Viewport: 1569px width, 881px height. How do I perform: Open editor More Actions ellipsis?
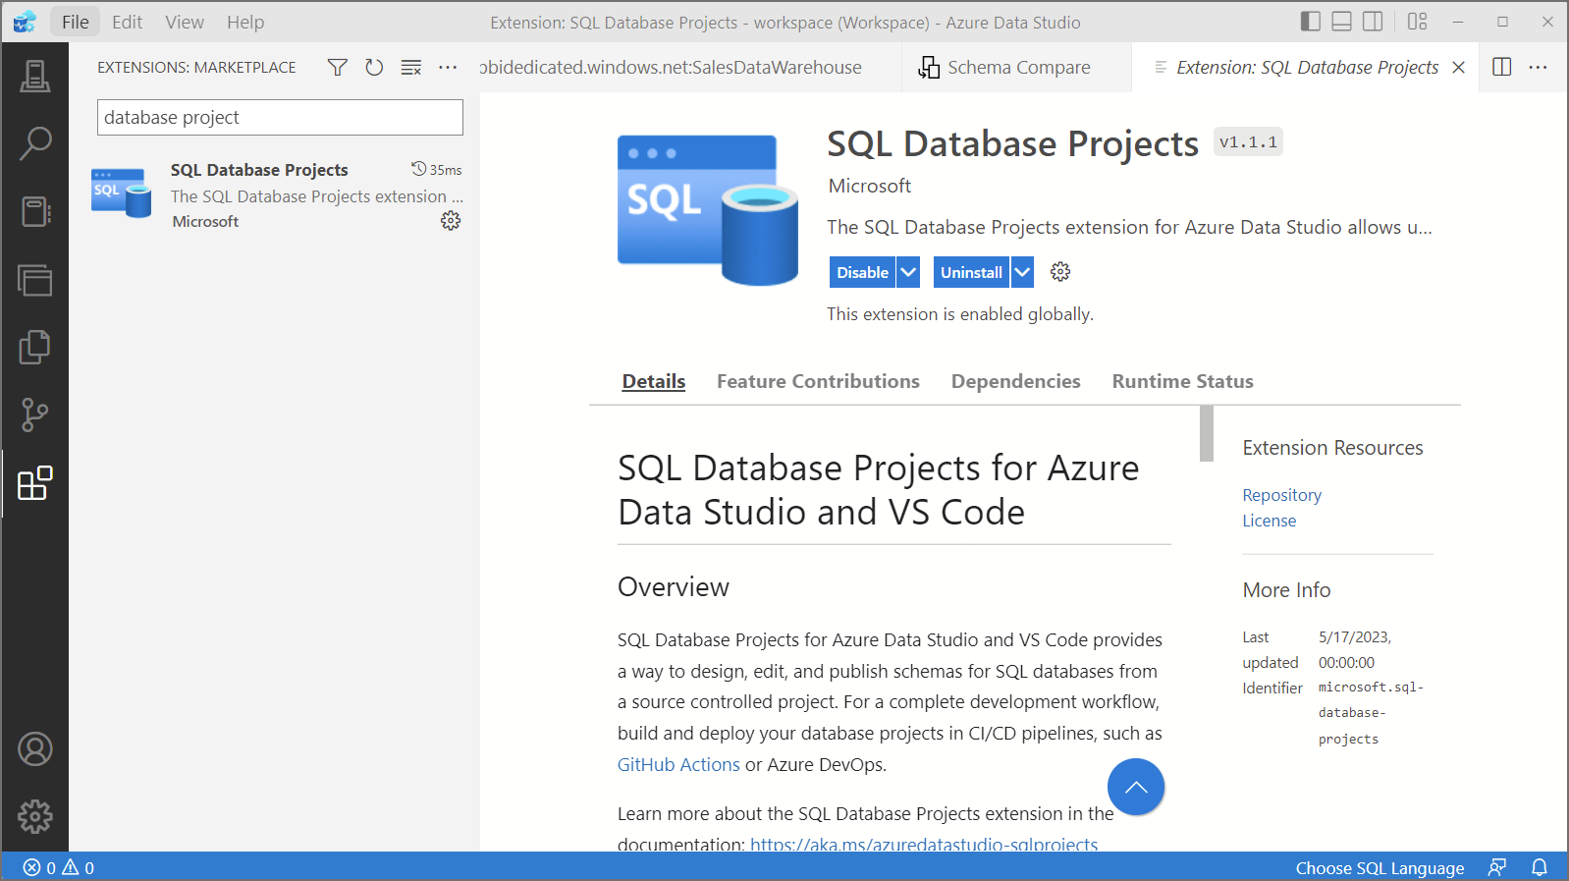coord(1539,67)
